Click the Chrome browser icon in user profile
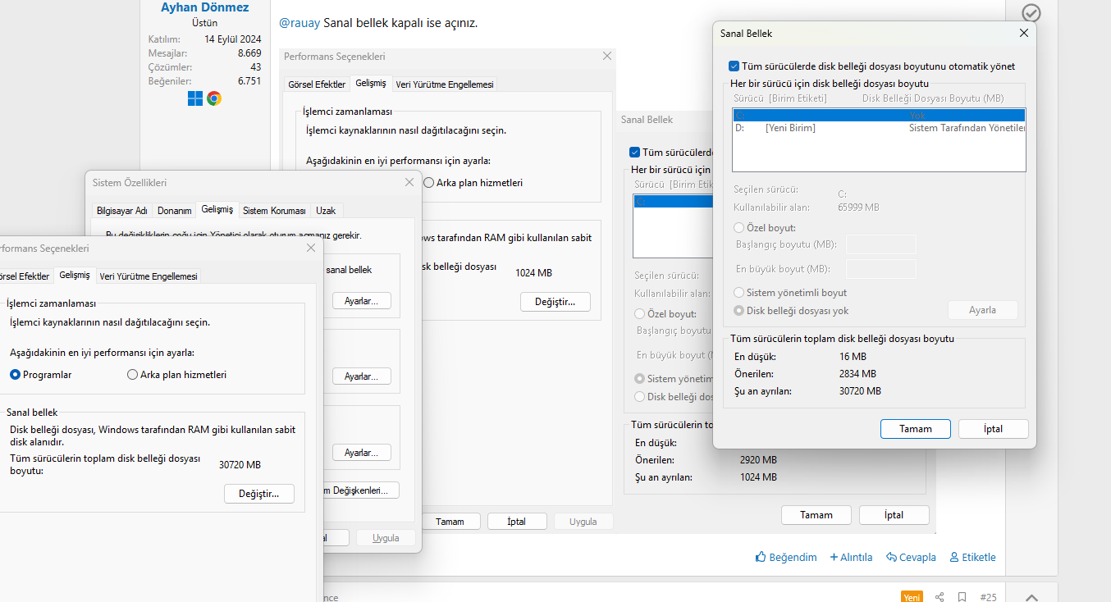This screenshot has height=602, width=1111. point(214,98)
